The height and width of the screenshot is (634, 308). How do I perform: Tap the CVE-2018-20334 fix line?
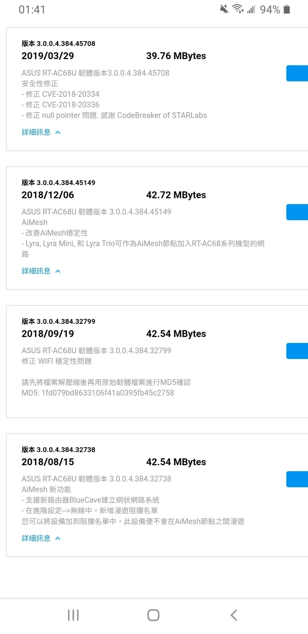tap(60, 94)
